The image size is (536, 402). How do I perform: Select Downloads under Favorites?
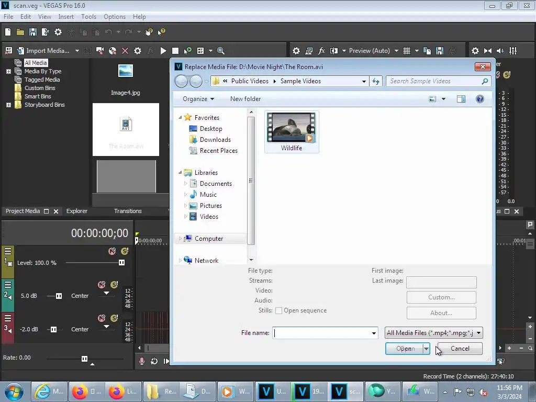coord(215,140)
